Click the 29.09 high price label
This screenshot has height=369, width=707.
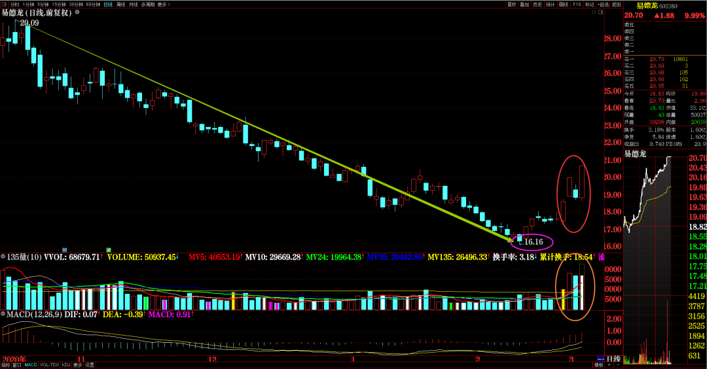coord(29,22)
